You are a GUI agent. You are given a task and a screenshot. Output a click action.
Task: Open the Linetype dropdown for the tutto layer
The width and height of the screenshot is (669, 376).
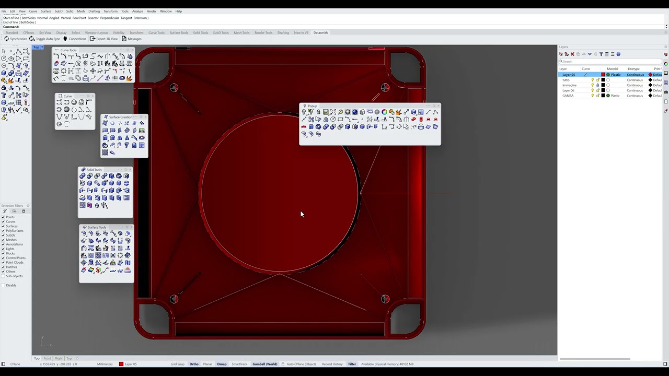tap(635, 80)
